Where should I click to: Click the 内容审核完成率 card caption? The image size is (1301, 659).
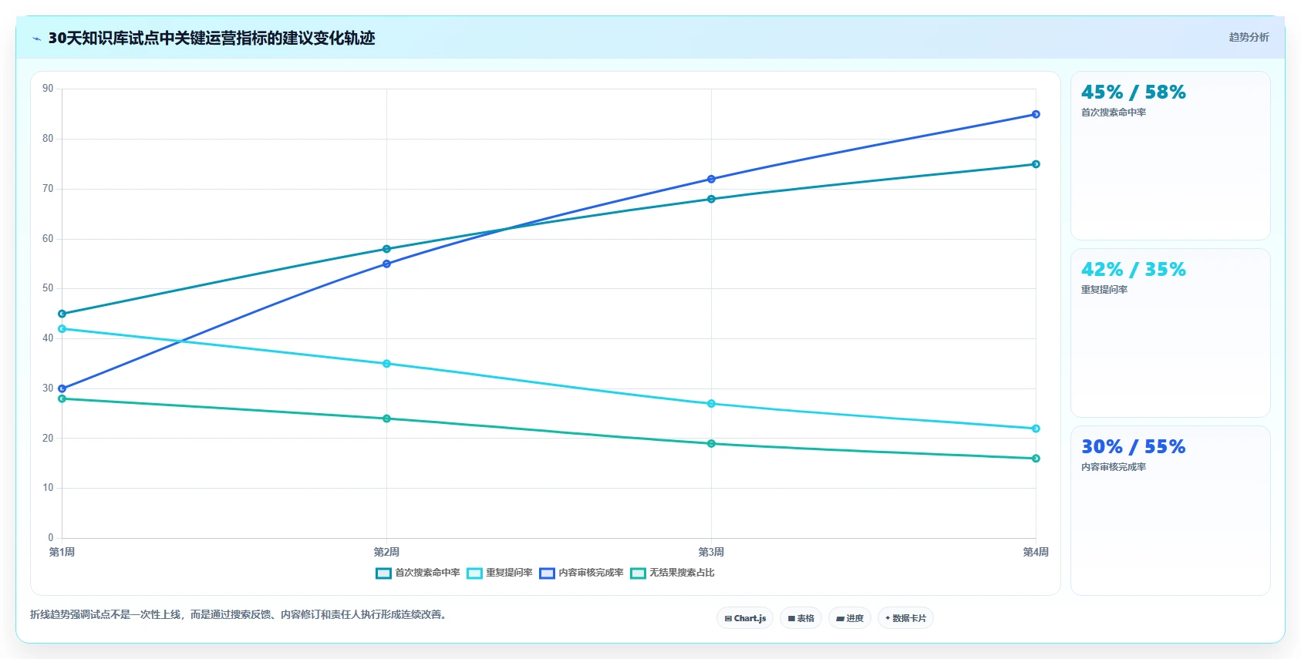[1114, 467]
